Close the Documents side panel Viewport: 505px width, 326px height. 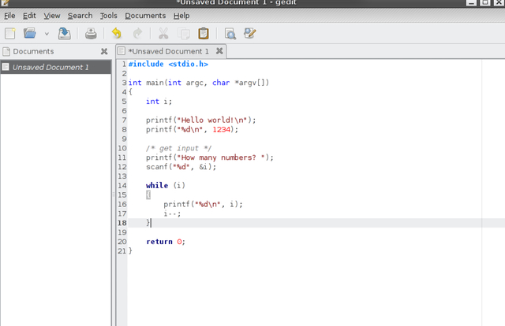[104, 51]
